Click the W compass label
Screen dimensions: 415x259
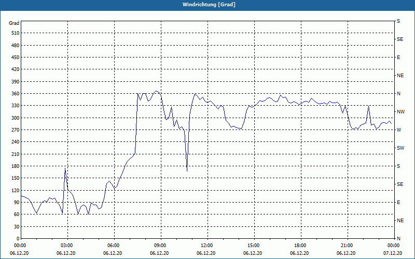tap(399, 130)
